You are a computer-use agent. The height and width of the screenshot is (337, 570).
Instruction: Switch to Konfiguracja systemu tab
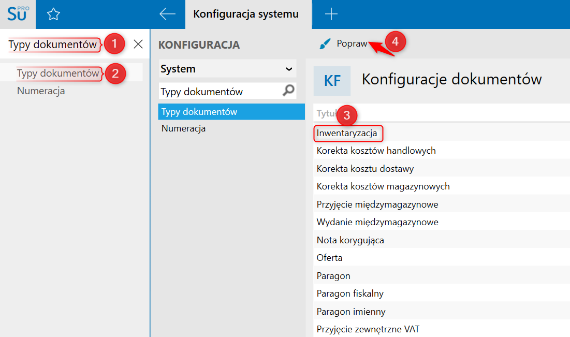246,14
